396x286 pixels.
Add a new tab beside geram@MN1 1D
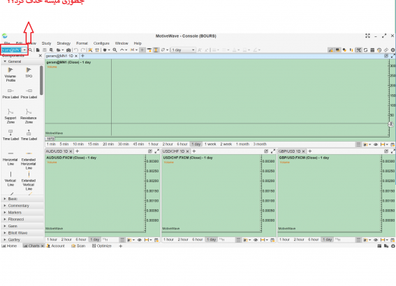point(82,56)
